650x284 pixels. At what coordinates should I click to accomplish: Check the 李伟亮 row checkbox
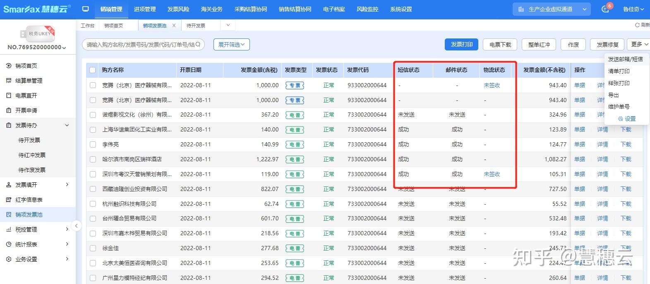(x=93, y=145)
